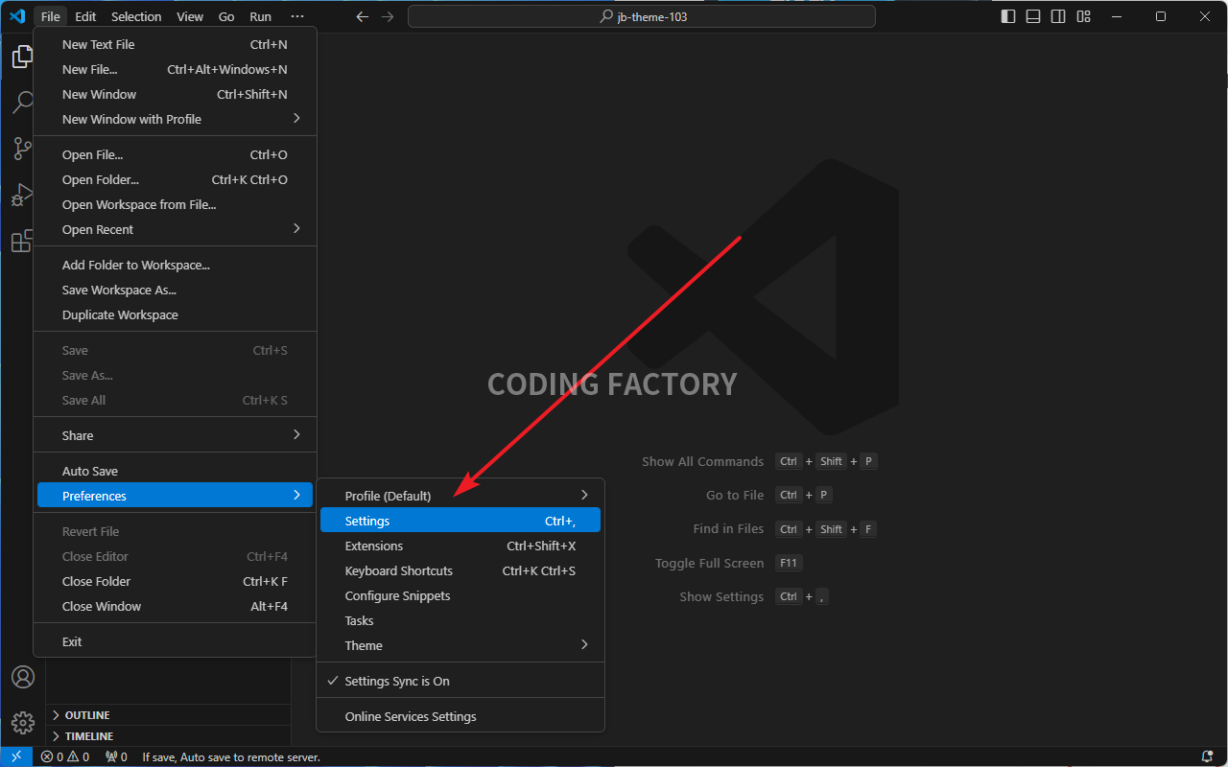
Task: Open the View menu
Action: [190, 16]
